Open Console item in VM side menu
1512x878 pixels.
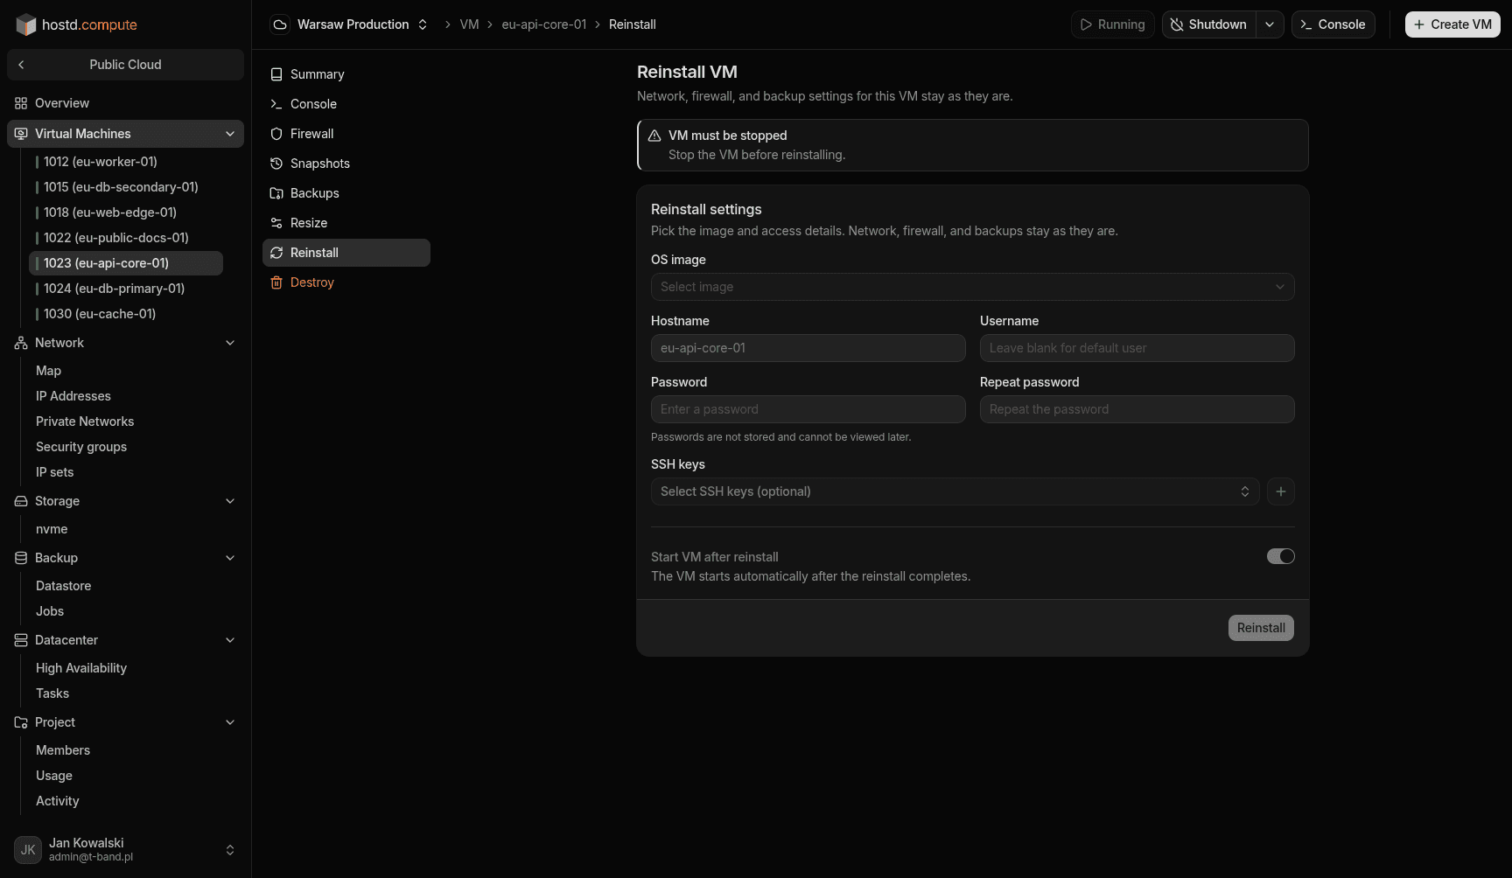tap(346, 104)
